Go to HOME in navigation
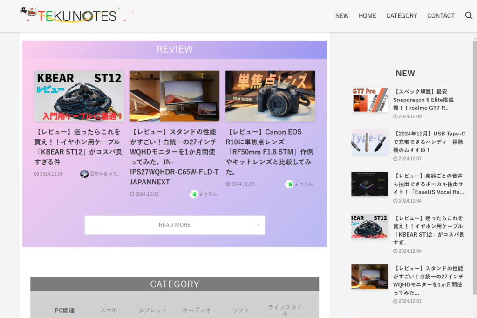Screen dimensions: 477x318 click(x=367, y=15)
